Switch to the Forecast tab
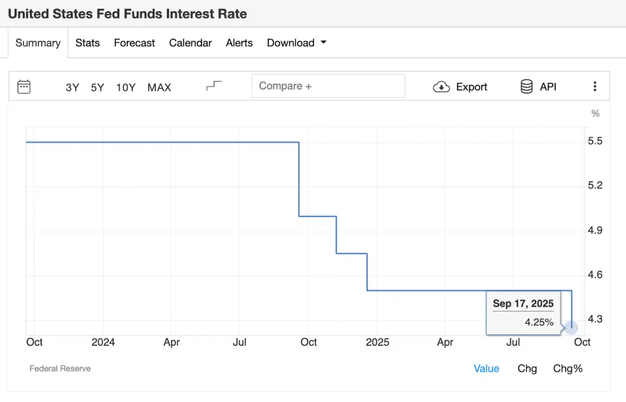Image resolution: width=626 pixels, height=402 pixels. point(134,43)
